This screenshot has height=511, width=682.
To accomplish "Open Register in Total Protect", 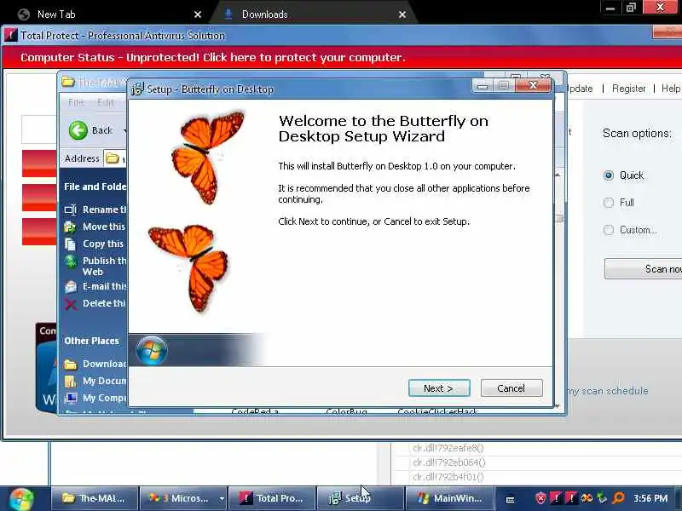I will click(628, 89).
